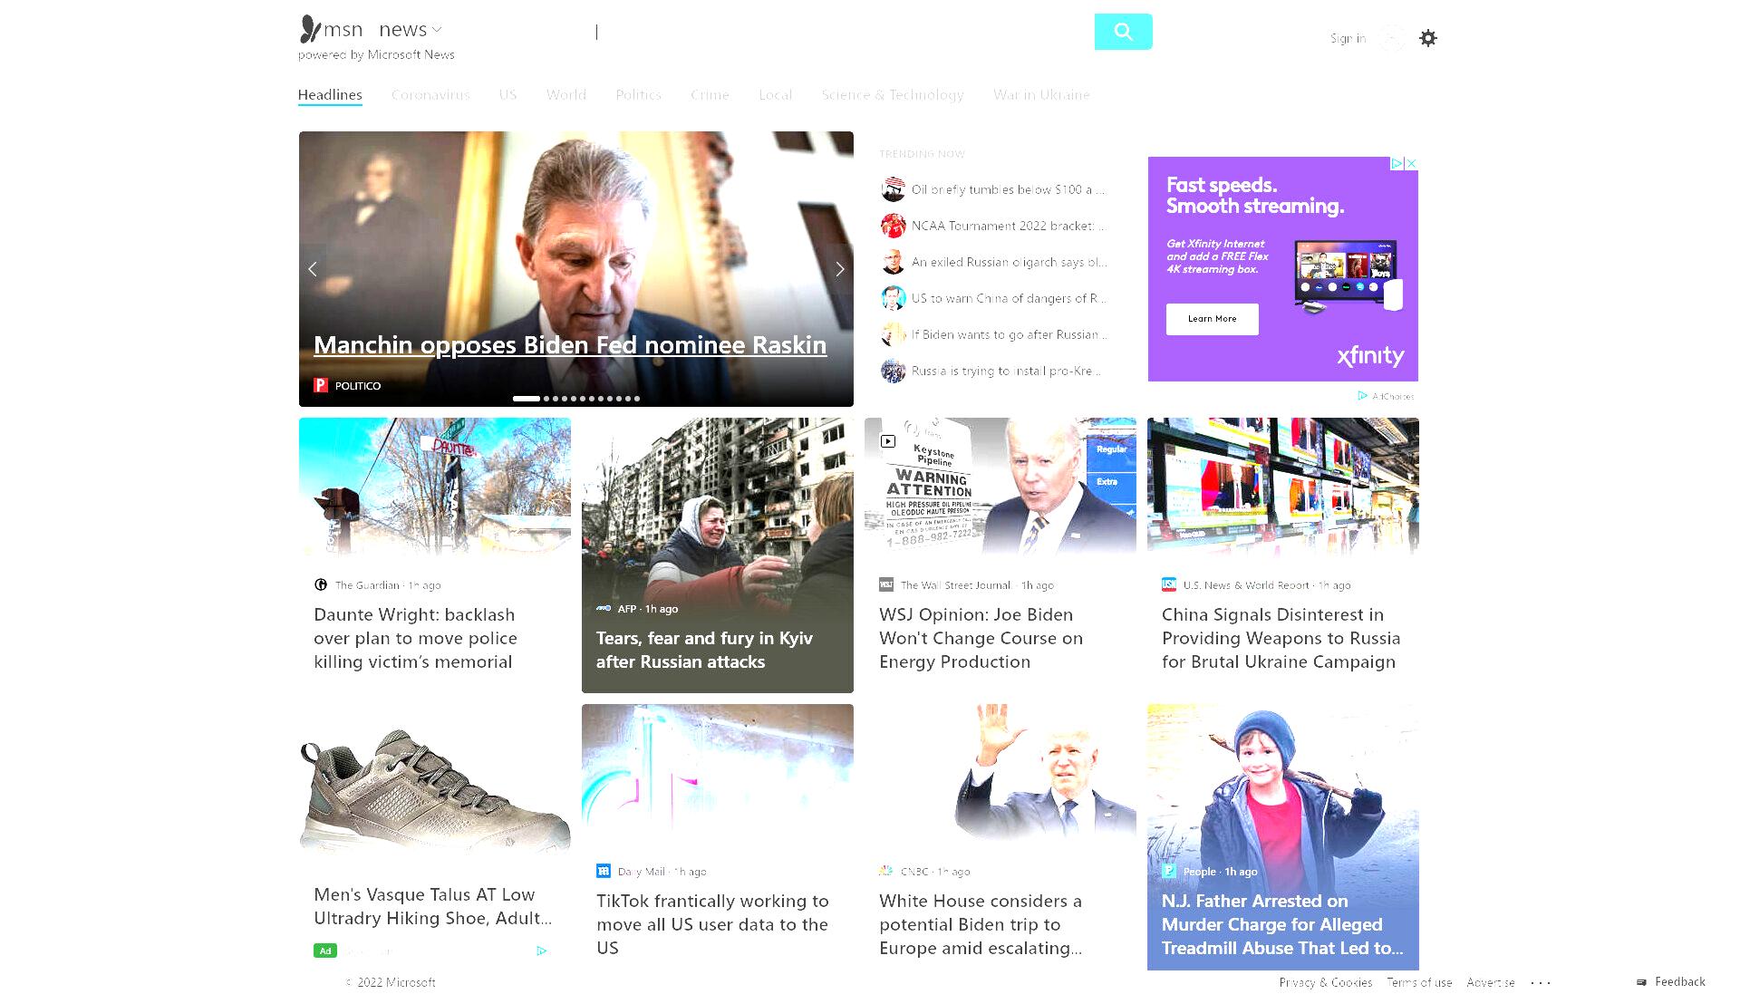Open the settings gear icon
The width and height of the screenshot is (1740, 994).
(1428, 38)
